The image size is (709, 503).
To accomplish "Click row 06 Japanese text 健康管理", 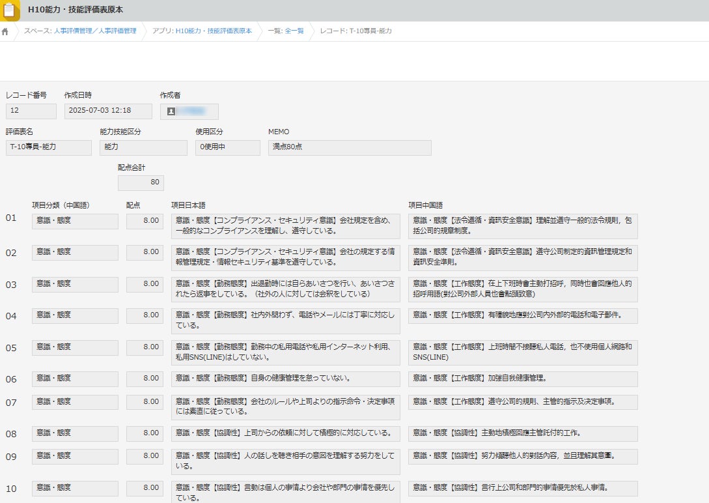I will tap(285, 379).
